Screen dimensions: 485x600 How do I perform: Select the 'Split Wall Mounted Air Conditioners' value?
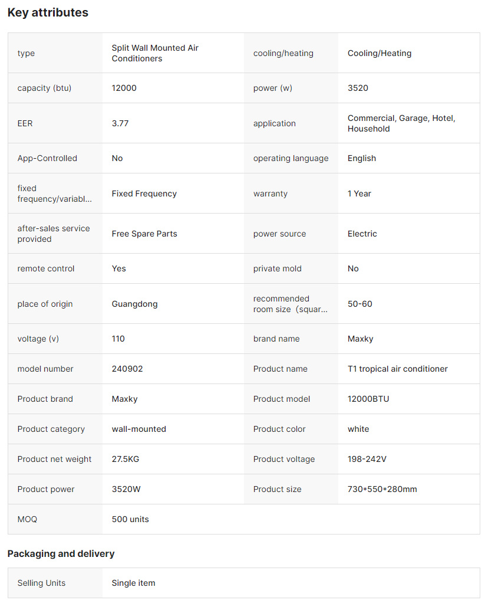click(x=155, y=53)
